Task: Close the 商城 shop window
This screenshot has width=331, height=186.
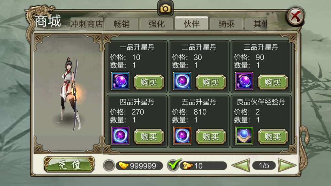Action: coord(295,16)
